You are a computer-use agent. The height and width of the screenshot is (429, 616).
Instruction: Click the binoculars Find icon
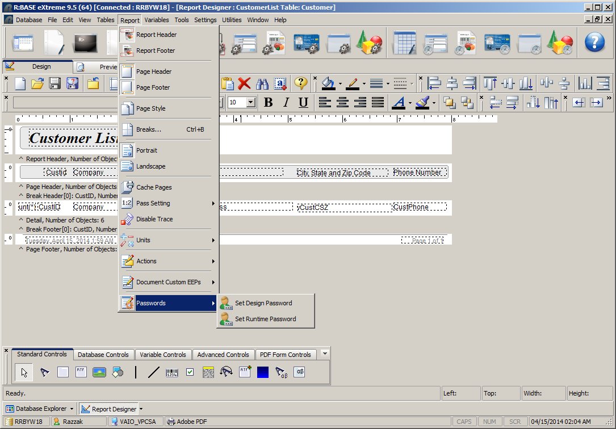(262, 84)
